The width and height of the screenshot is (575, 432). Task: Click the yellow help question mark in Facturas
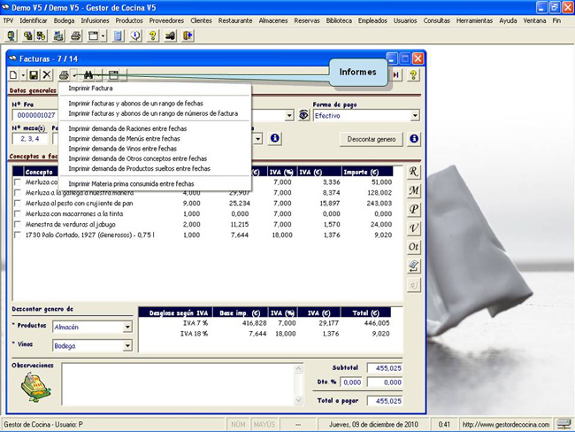(413, 76)
